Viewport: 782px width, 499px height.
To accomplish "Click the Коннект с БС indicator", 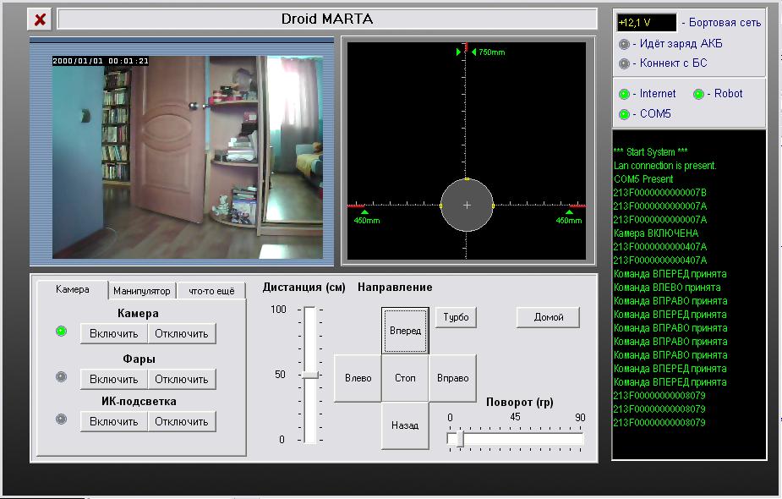I will pyautogui.click(x=625, y=63).
